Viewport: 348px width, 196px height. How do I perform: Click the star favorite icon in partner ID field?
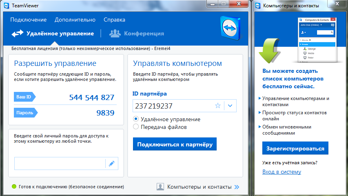[x=217, y=106]
